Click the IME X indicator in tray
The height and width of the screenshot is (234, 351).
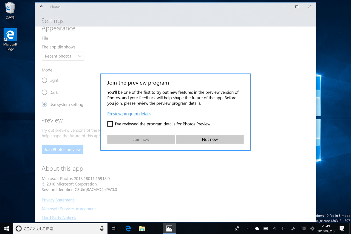point(312,229)
